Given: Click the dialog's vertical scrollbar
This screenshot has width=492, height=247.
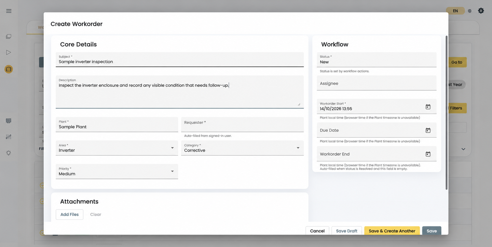Looking at the screenshot, I should coord(446,113).
